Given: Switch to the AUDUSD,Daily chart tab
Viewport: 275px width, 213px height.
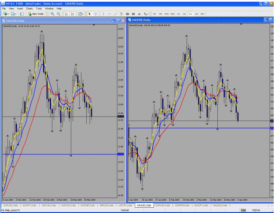Looking at the screenshot, I should [x=69, y=205].
